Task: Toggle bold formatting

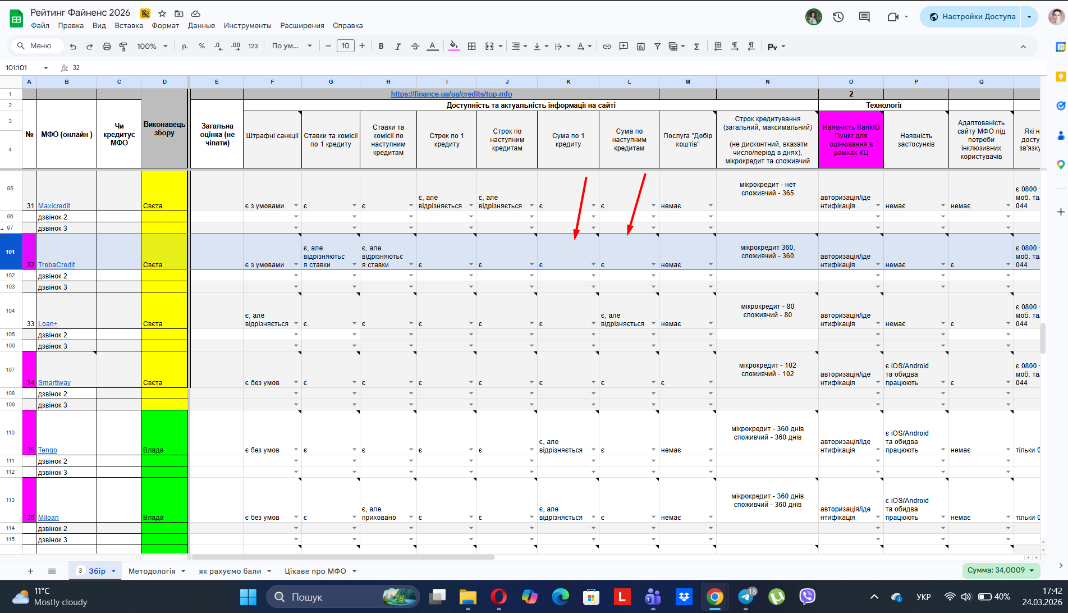Action: pos(381,47)
